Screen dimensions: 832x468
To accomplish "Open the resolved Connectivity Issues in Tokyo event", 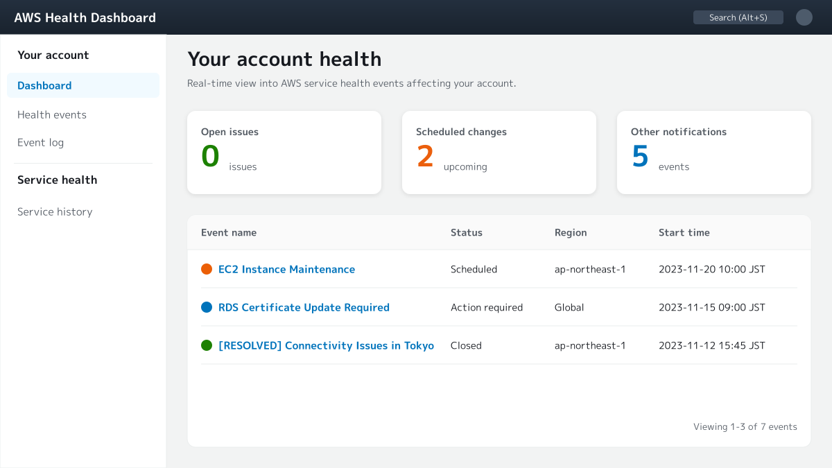I will 326,345.
